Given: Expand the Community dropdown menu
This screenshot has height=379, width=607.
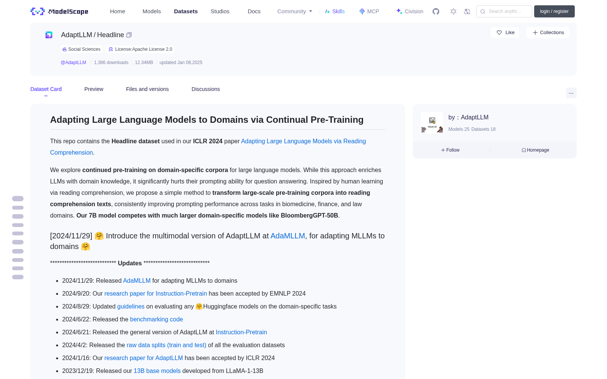Looking at the screenshot, I should [295, 11].
